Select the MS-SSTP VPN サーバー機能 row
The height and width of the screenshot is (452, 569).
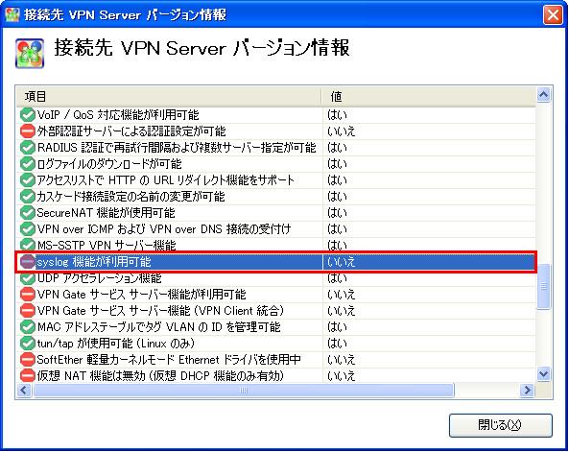[x=275, y=245]
